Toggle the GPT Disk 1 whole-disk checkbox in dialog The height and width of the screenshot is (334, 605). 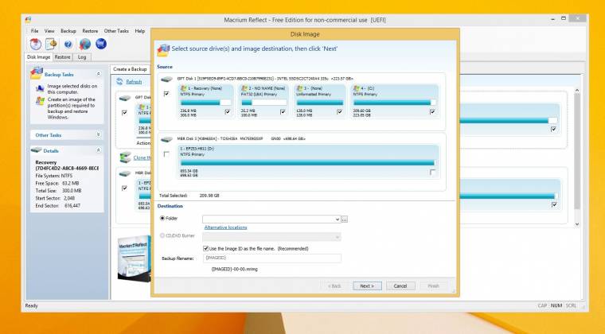tap(166, 94)
